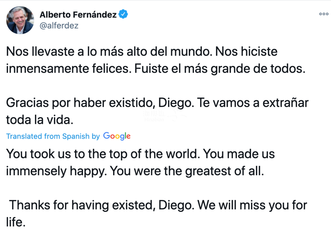Click the 'Gracias por haber existido' line
Image resolution: width=331 pixels, height=231 pixels.
[x=157, y=103]
